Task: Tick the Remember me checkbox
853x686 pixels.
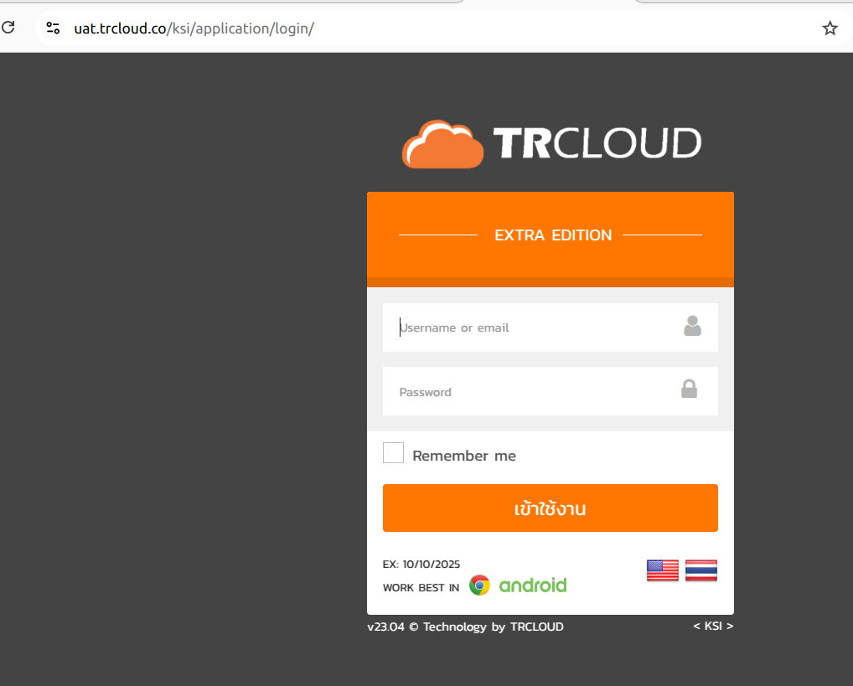Action: pyautogui.click(x=393, y=452)
